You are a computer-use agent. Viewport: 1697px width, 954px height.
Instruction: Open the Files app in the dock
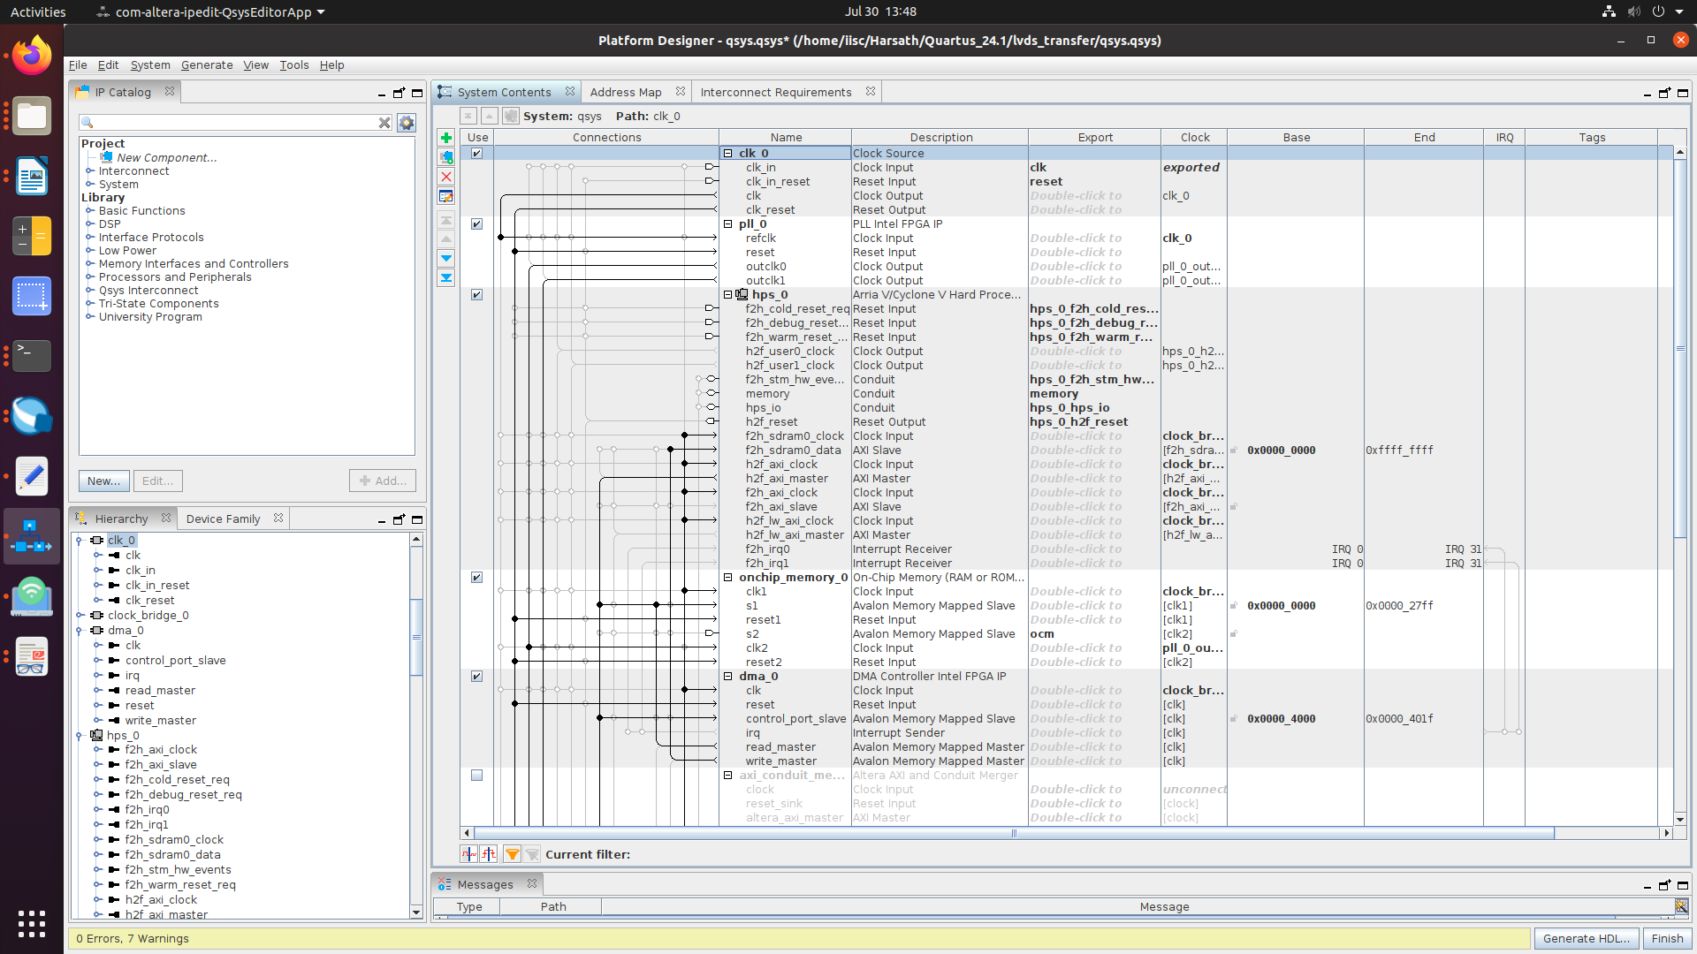click(x=32, y=116)
